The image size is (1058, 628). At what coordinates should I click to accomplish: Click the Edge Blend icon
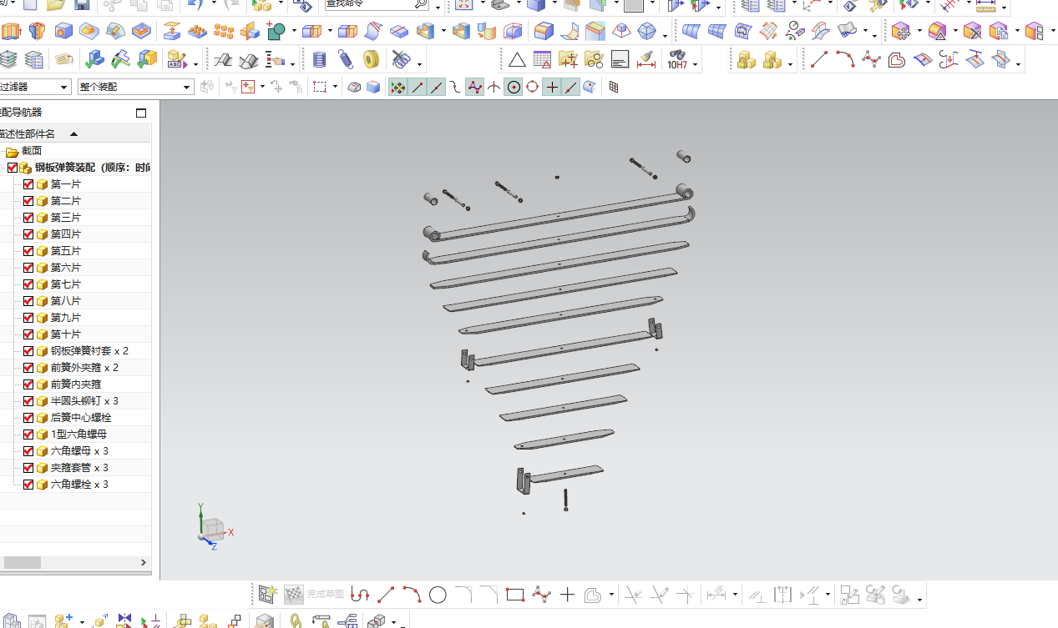(x=544, y=33)
